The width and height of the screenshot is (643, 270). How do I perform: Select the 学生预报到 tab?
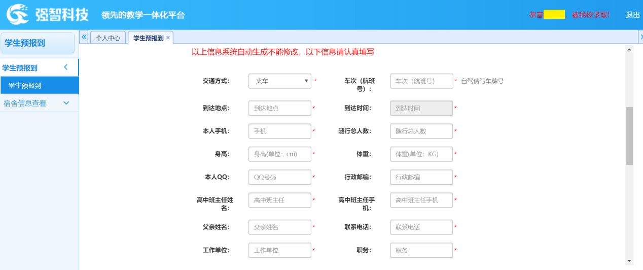pyautogui.click(x=148, y=38)
